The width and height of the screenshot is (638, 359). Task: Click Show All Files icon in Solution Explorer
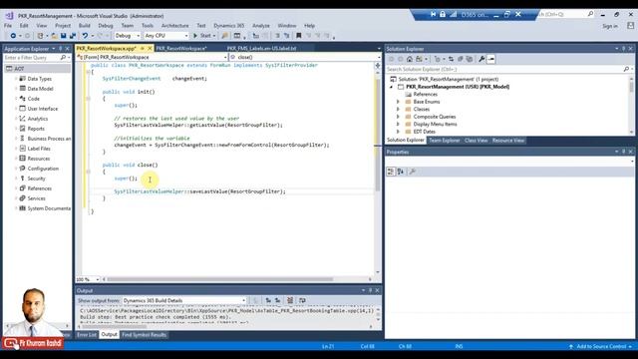pos(470,59)
